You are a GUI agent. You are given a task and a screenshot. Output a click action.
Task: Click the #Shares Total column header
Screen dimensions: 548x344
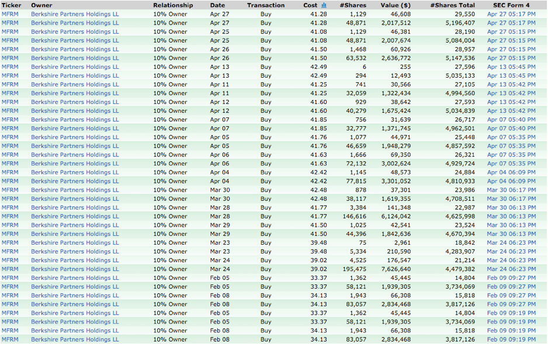[452, 5]
